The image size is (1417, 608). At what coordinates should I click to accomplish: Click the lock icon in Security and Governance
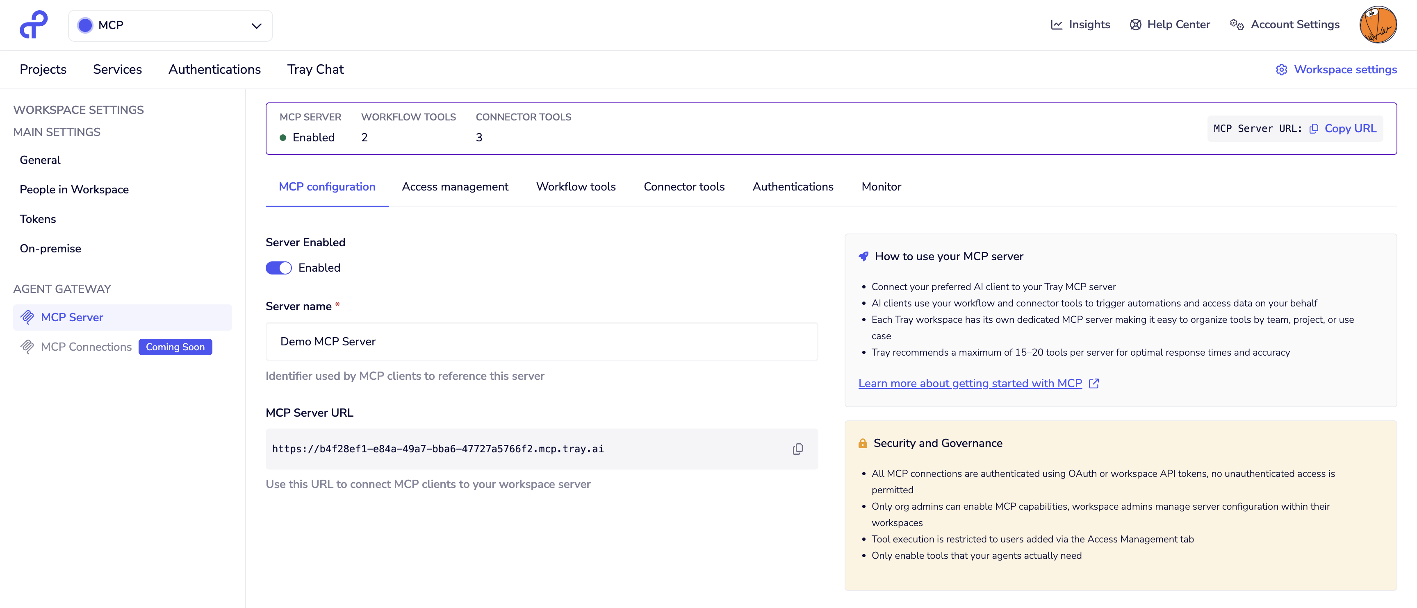click(863, 444)
